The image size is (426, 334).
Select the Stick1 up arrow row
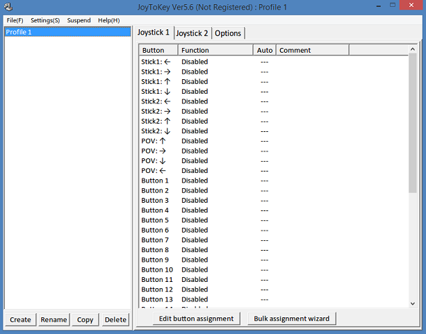coord(274,82)
